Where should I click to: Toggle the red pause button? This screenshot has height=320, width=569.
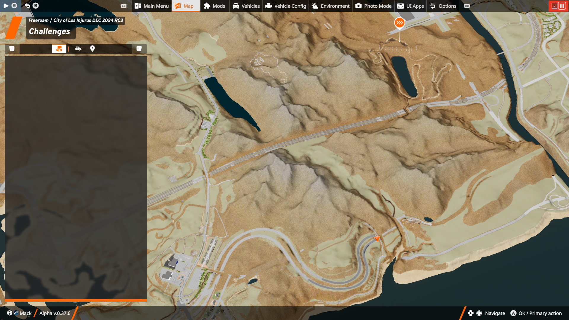click(x=562, y=6)
